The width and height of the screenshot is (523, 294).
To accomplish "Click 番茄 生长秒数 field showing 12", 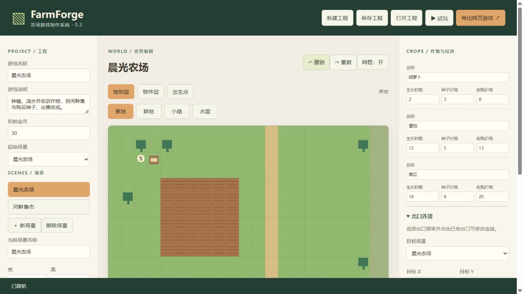I will tap(423, 148).
